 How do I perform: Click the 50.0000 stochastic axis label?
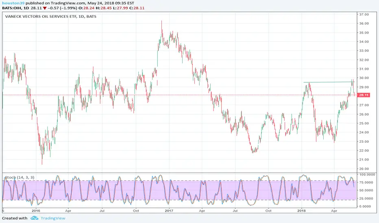366,190
